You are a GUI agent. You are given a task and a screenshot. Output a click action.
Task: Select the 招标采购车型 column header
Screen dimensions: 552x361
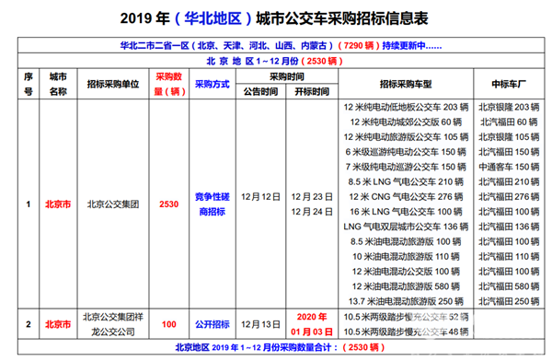tap(406, 84)
